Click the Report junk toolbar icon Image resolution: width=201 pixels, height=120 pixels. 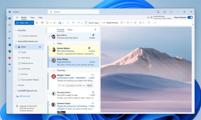pos(47,23)
